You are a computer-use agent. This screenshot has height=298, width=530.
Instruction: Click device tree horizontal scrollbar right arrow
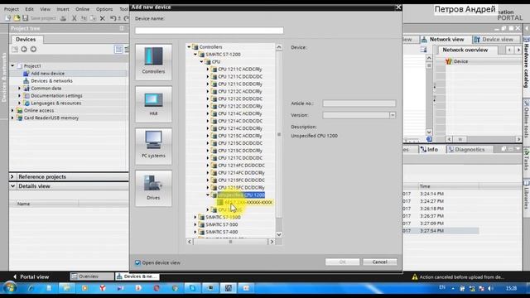click(272, 242)
